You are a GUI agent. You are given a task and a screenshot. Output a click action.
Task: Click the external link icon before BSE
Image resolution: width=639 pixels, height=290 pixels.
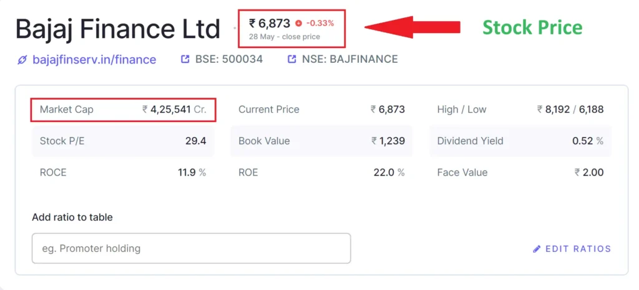185,60
